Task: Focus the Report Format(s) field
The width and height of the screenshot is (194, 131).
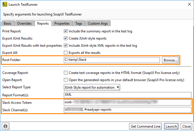Action: (x=128, y=95)
